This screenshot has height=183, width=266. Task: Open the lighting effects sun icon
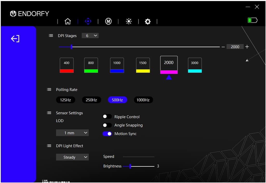(128, 22)
